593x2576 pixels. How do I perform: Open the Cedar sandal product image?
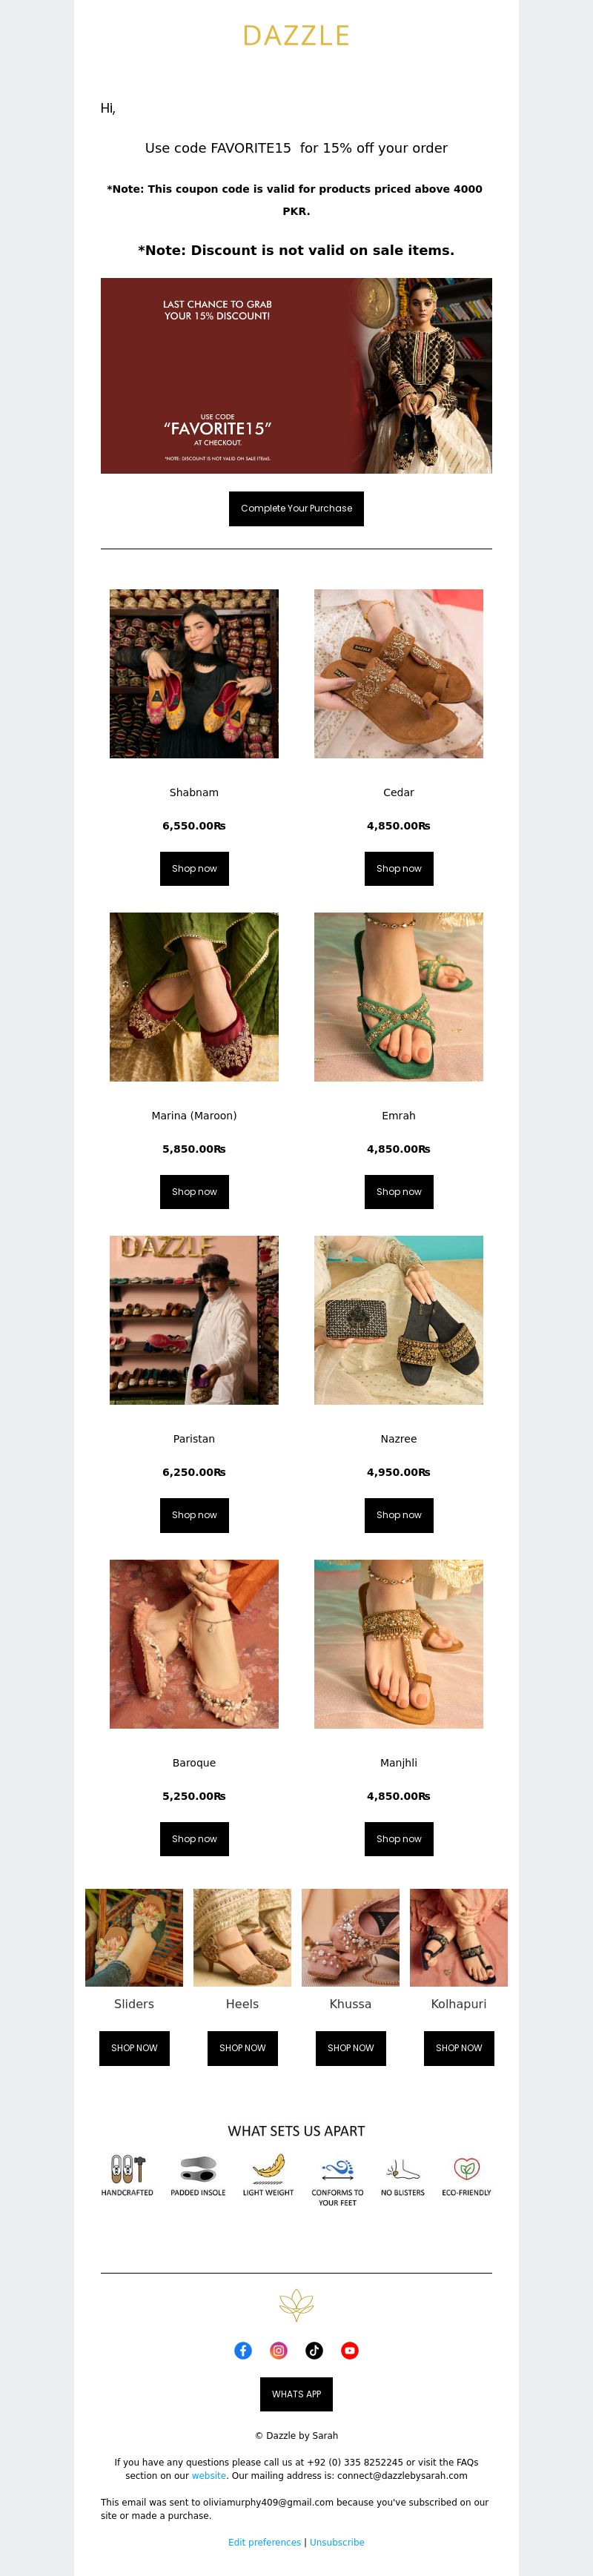(399, 673)
